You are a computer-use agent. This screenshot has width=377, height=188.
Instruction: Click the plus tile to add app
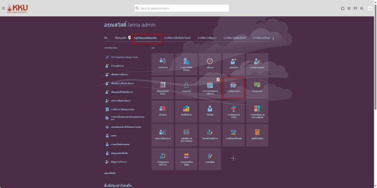pyautogui.click(x=233, y=158)
